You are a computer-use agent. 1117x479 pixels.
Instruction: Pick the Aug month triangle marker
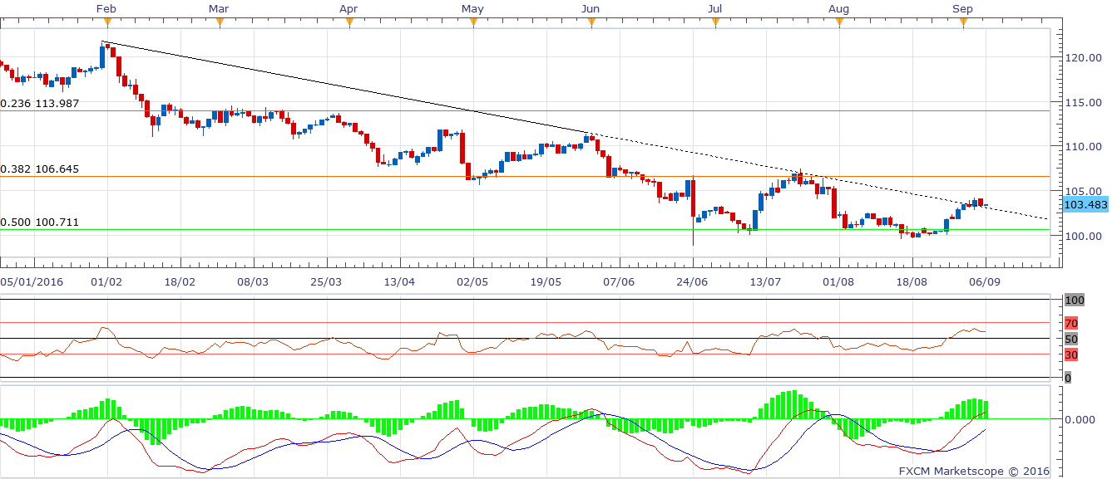click(839, 23)
